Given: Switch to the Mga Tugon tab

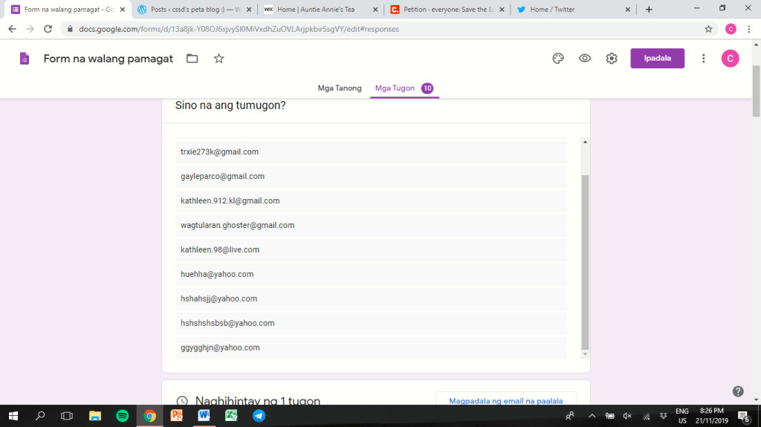Looking at the screenshot, I should click(395, 88).
